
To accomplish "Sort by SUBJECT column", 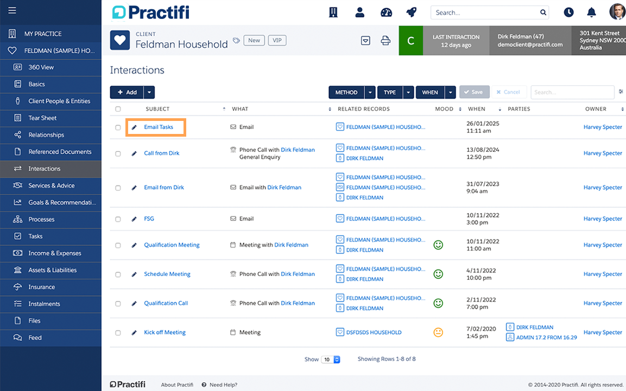I will tap(157, 109).
